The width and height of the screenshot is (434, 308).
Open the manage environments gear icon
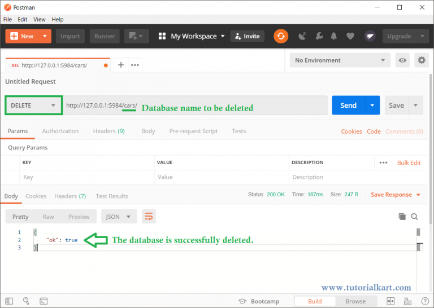pos(421,60)
